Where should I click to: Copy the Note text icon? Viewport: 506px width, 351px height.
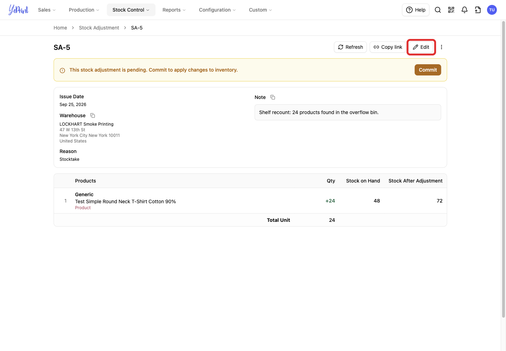[x=273, y=97]
